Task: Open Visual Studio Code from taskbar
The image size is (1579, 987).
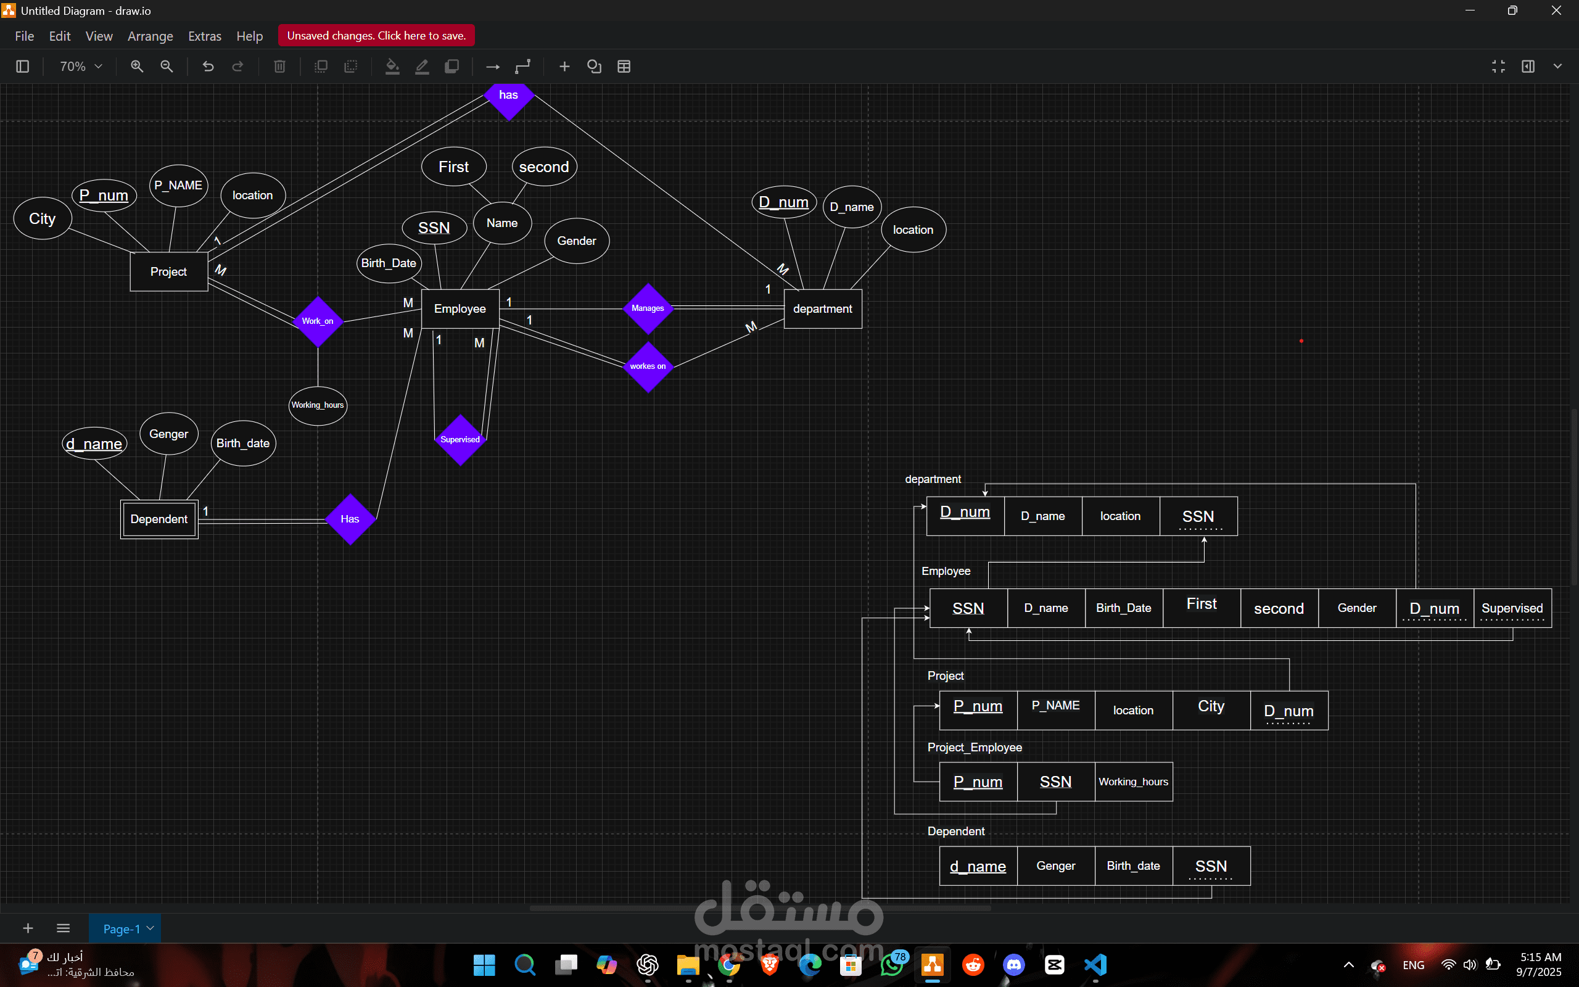Action: coord(1095,965)
